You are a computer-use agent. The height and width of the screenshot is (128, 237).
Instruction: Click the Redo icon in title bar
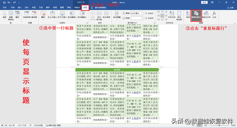click(x=15, y=2)
